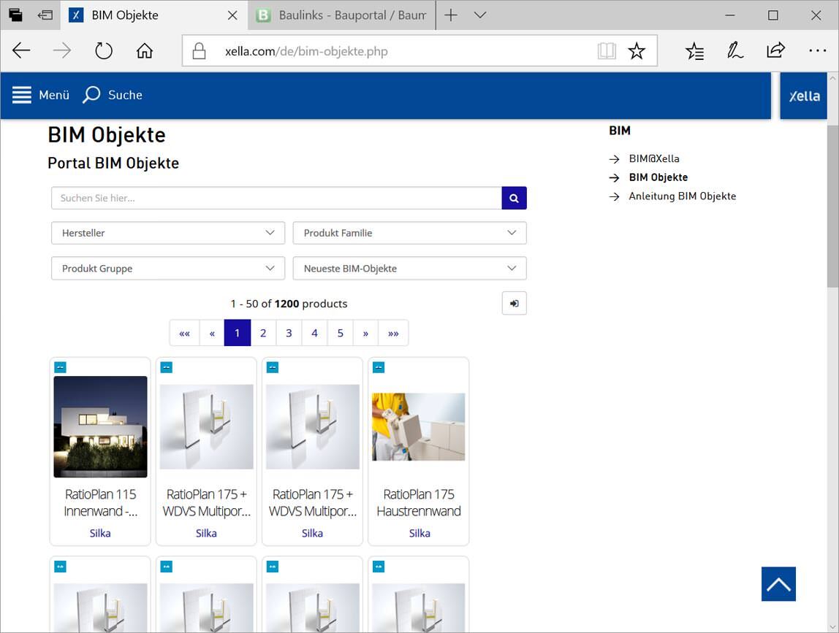Show tab previews chevron
This screenshot has width=839, height=633.
coord(480,15)
